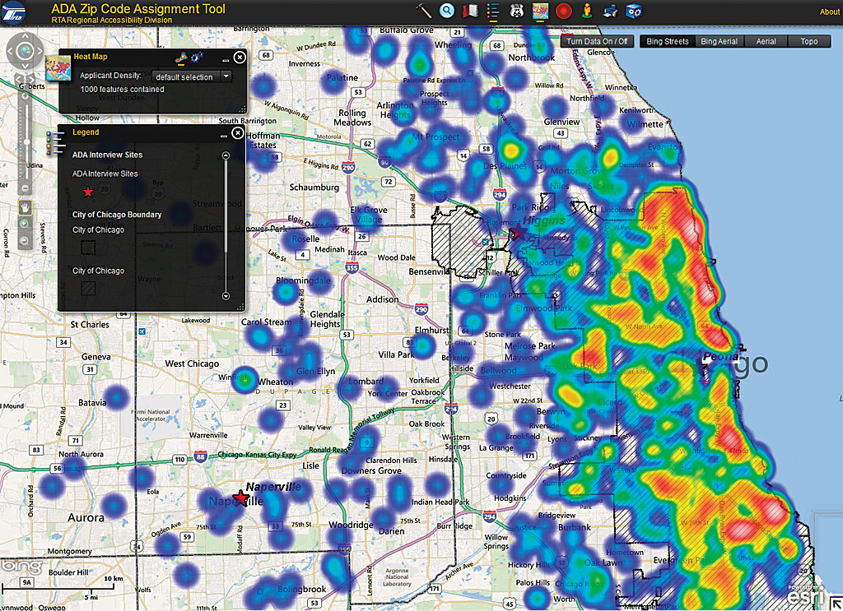Open the bookmarks book icon
The width and height of the screenshot is (843, 611).
click(470, 10)
